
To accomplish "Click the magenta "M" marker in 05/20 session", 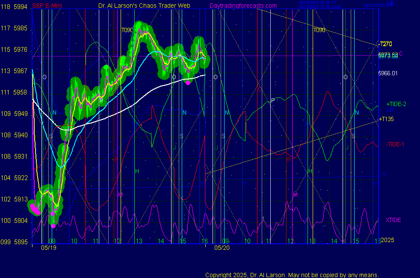I will click(x=295, y=195).
